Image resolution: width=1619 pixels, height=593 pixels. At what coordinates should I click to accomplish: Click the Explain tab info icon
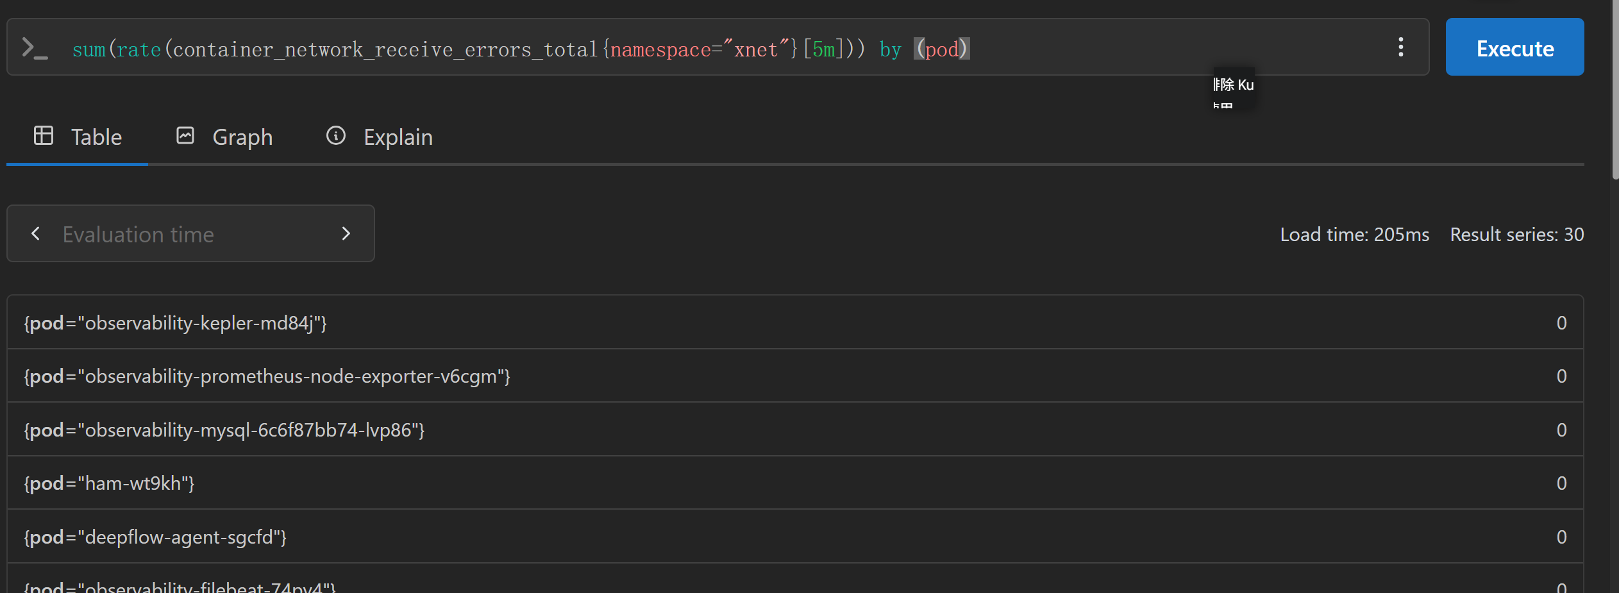click(336, 135)
